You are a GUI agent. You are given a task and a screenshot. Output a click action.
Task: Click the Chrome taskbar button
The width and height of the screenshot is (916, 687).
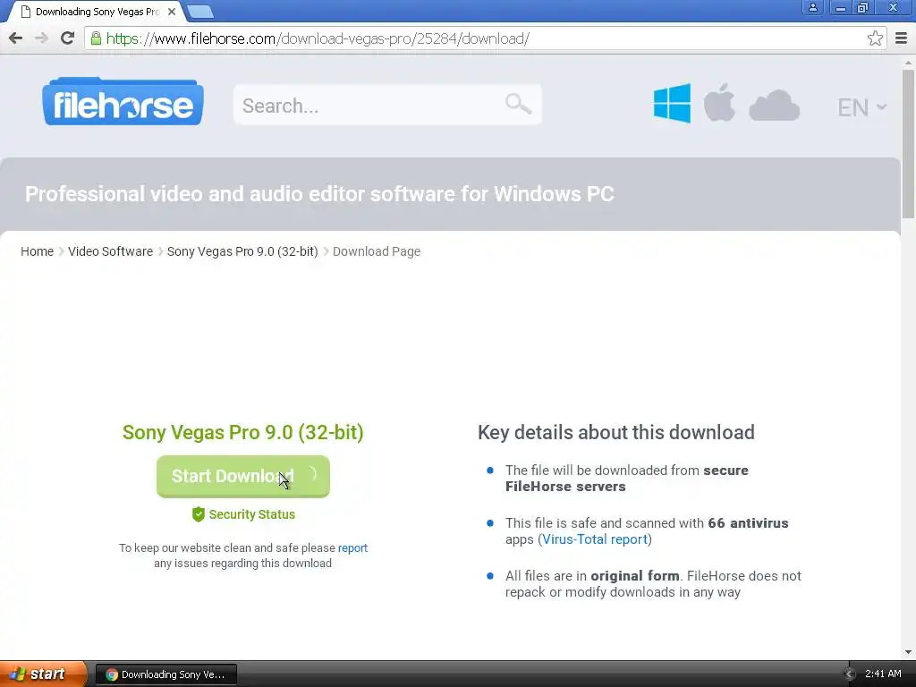165,674
